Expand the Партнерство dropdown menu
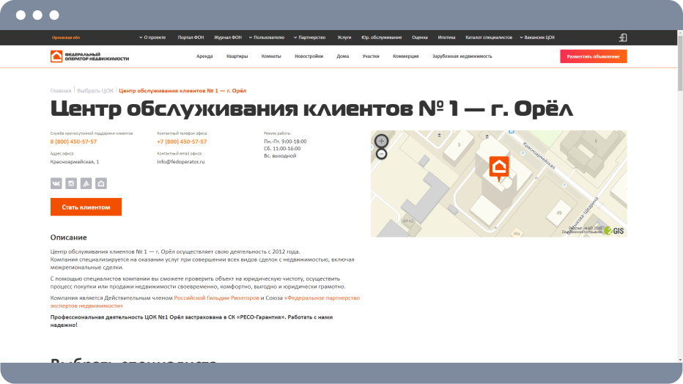This screenshot has width=683, height=384. [x=309, y=37]
